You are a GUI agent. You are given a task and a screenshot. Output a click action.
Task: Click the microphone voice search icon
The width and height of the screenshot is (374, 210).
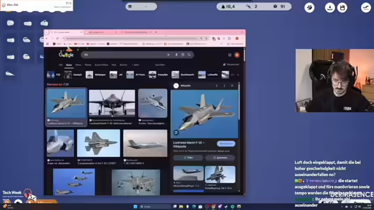pos(176,55)
